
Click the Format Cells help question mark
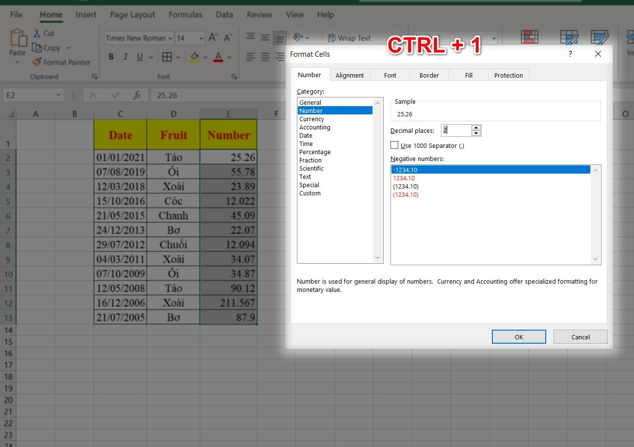(570, 54)
